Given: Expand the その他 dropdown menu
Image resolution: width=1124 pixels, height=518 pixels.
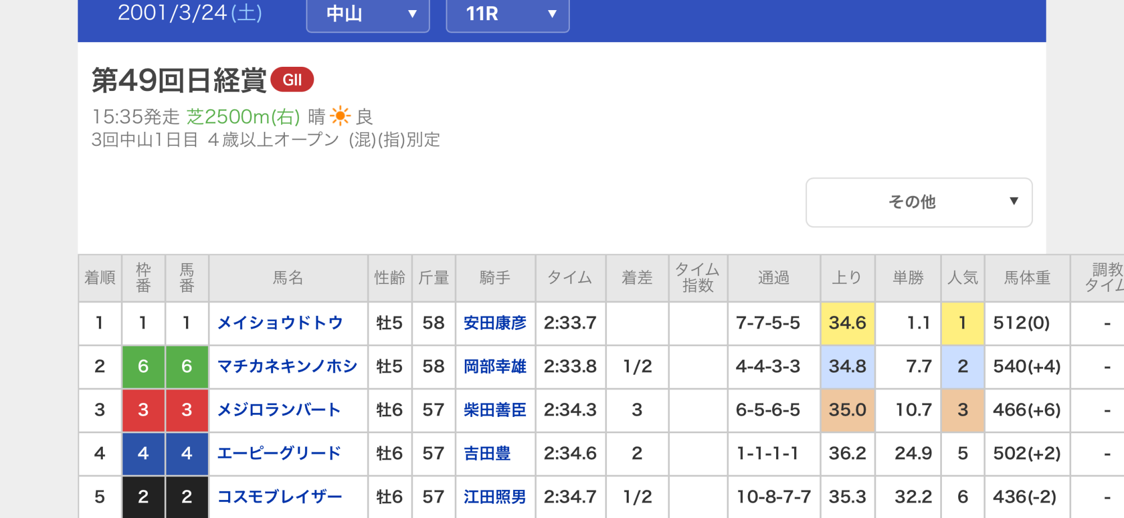Looking at the screenshot, I should [x=918, y=202].
